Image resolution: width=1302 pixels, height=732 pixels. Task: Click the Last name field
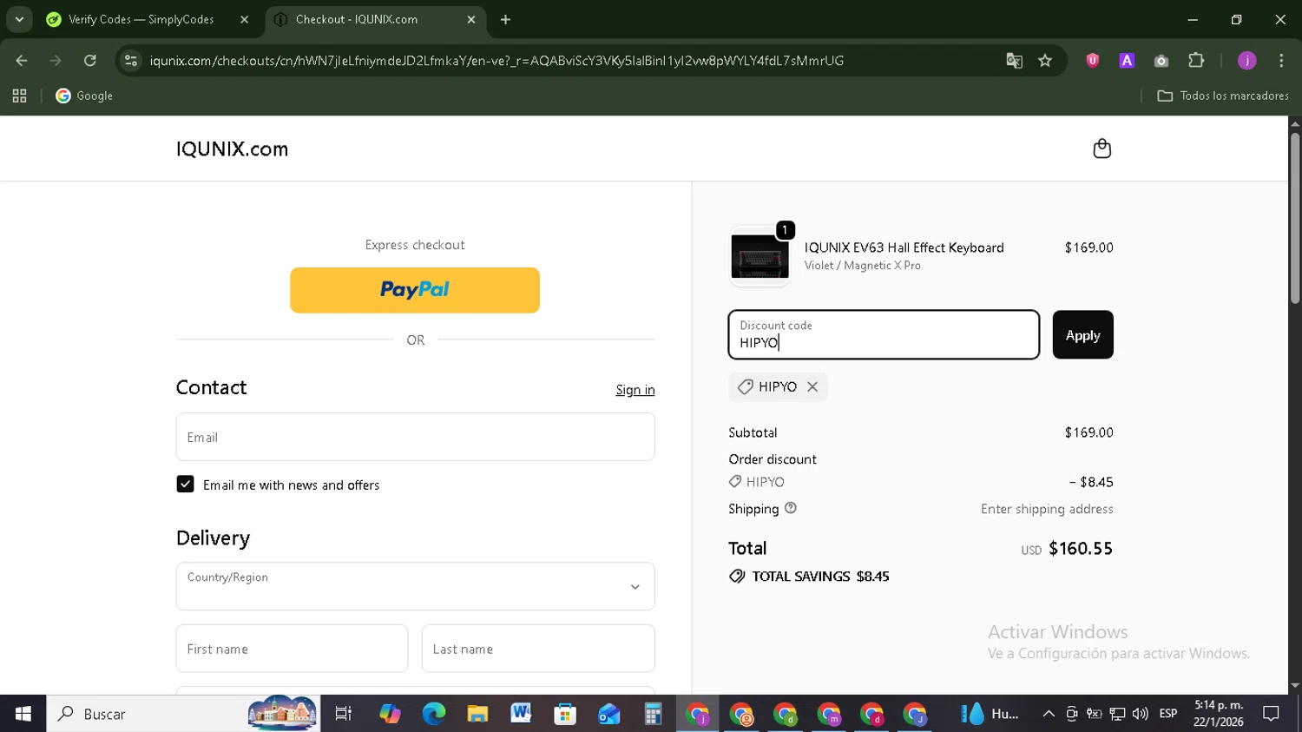(x=538, y=649)
